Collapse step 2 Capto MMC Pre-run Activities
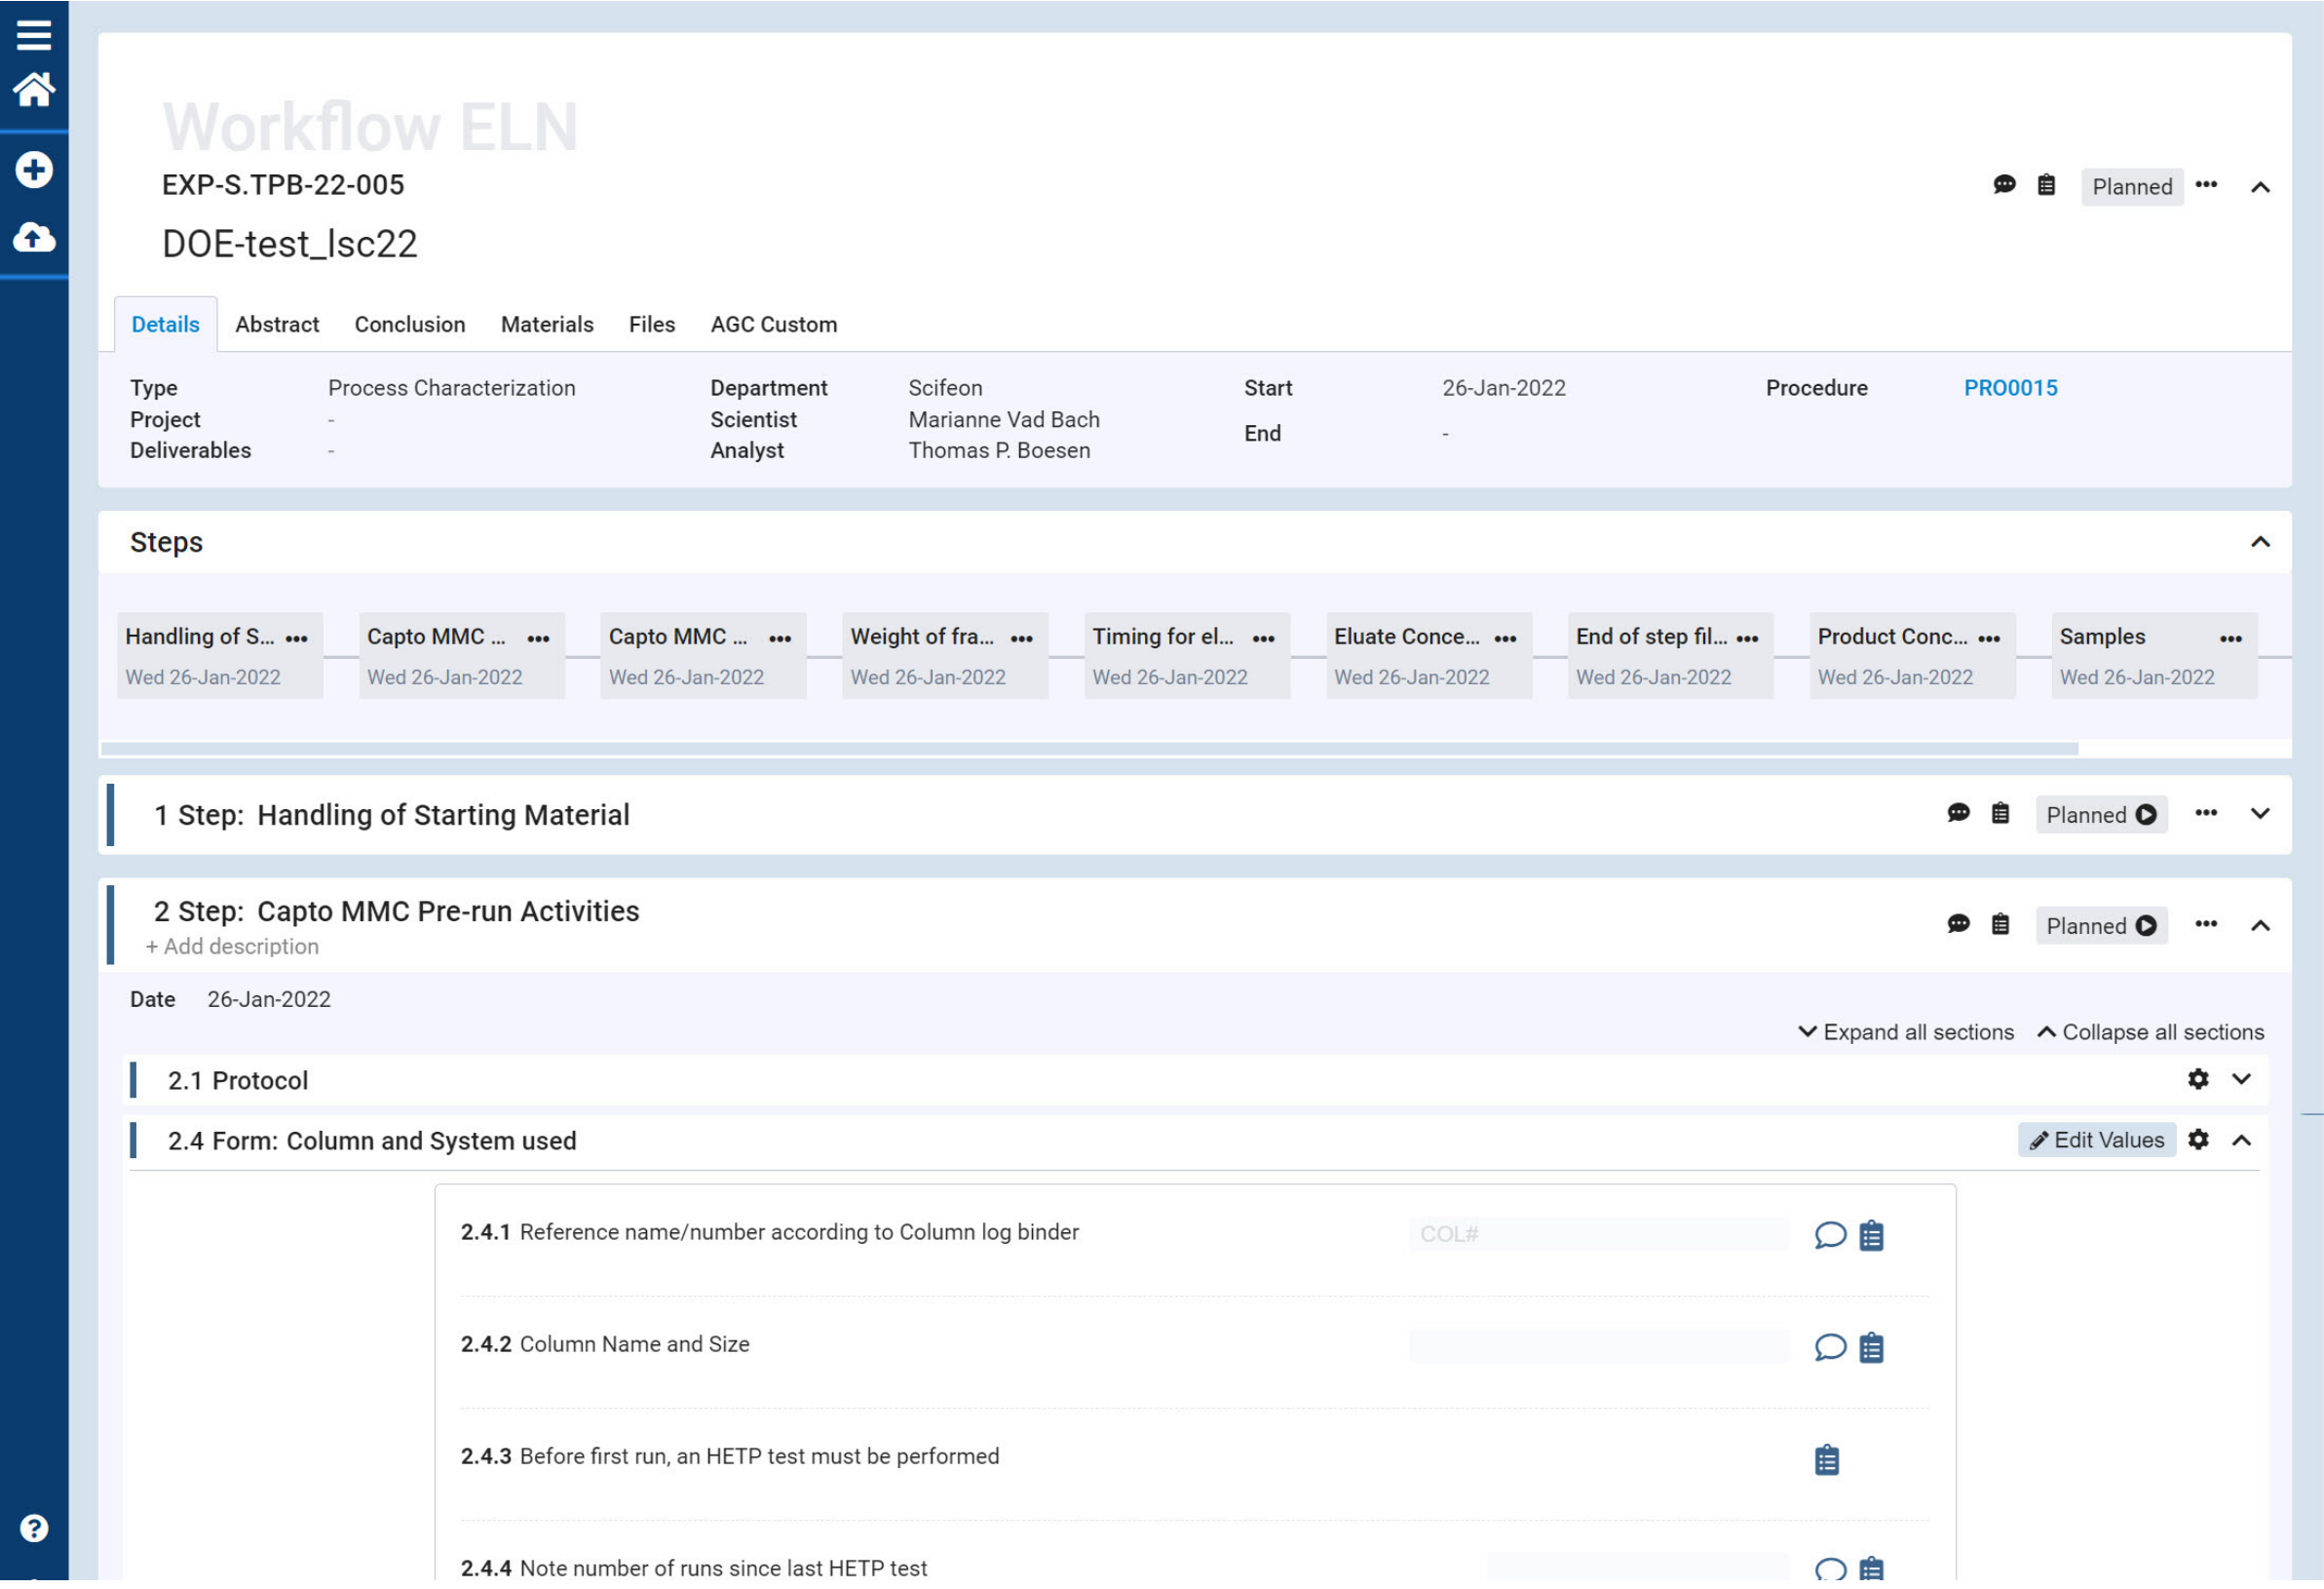The width and height of the screenshot is (2324, 1589). 2260,925
